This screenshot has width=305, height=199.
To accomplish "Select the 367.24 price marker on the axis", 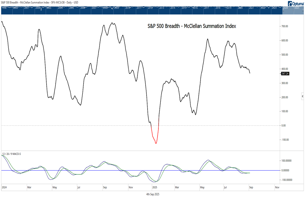I will point(285,74).
